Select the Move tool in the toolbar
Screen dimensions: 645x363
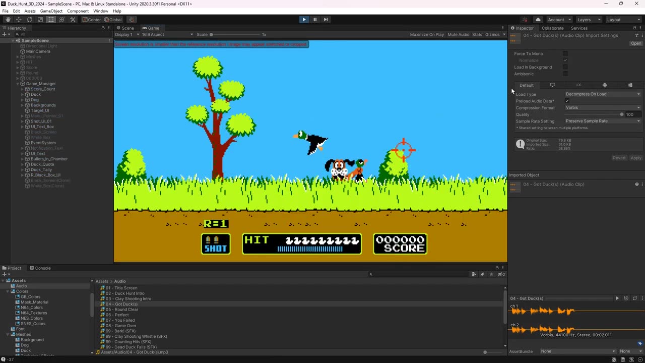pos(19,20)
